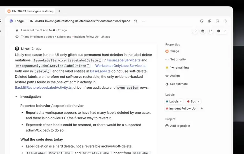Screen dimensions: 244x154
Task: Click the SLA info icon after 1w
Action: [x=54, y=30]
